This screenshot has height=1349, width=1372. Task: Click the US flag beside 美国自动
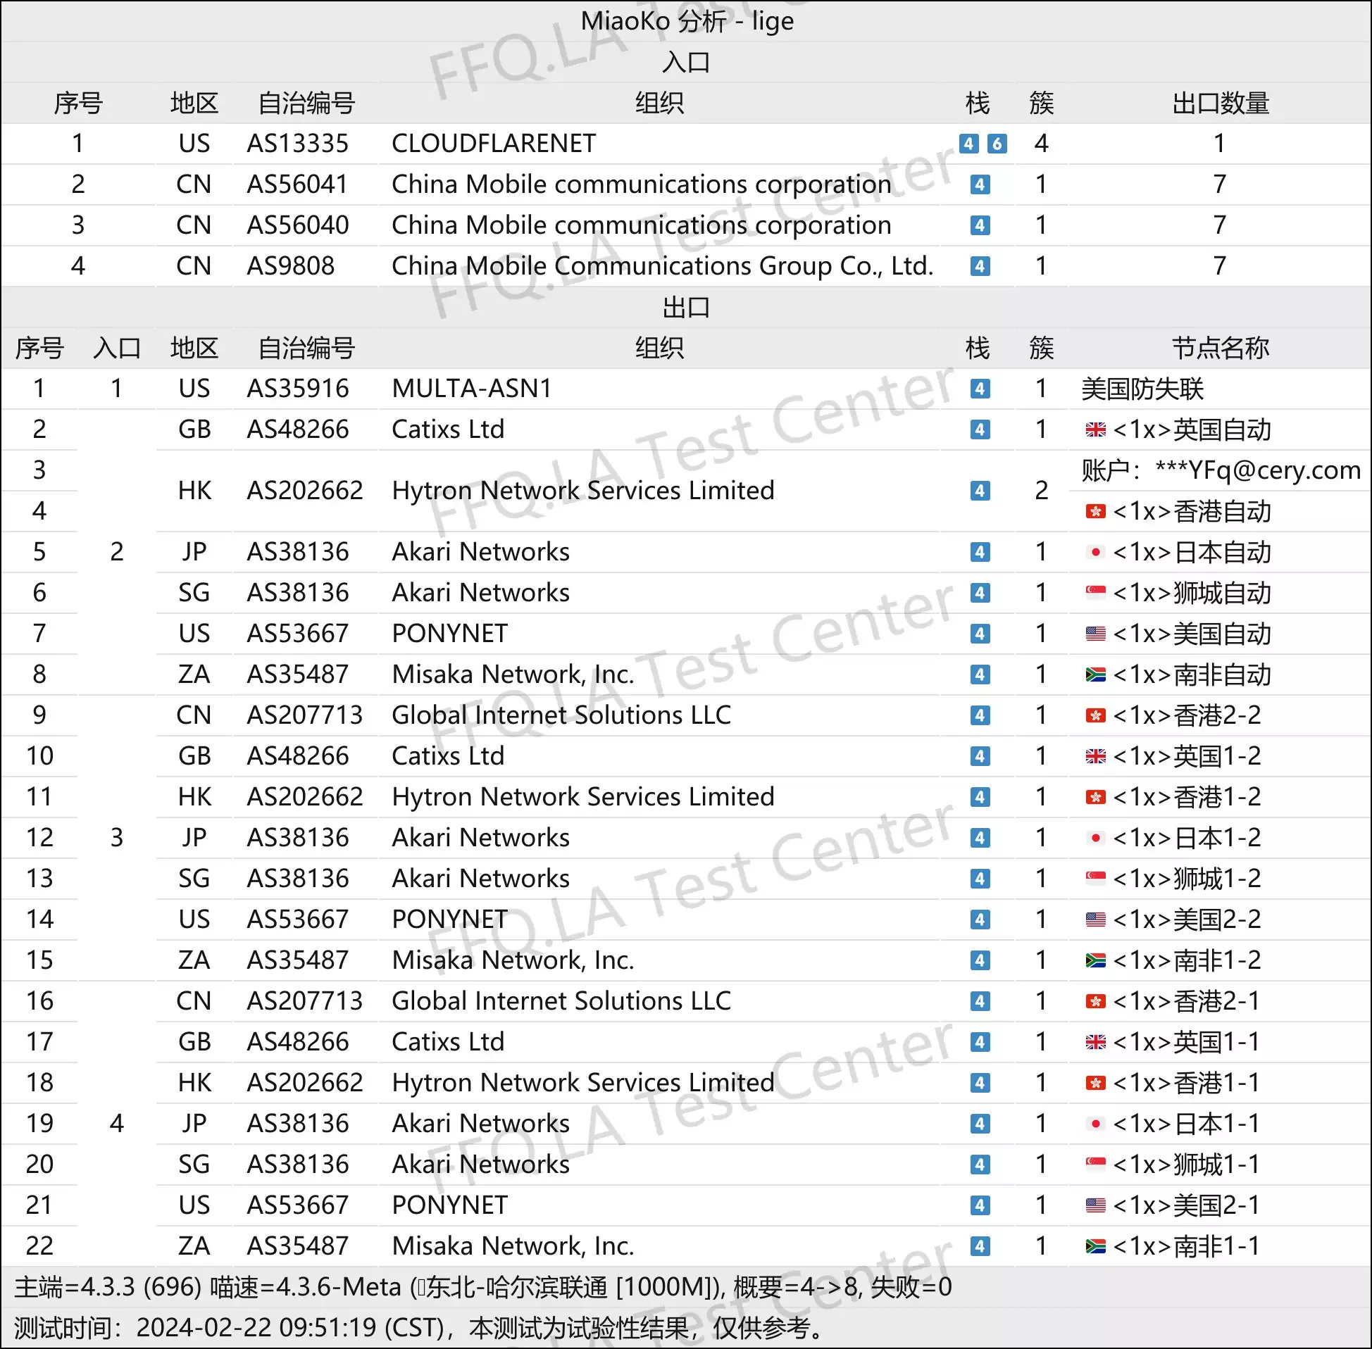coord(1095,634)
